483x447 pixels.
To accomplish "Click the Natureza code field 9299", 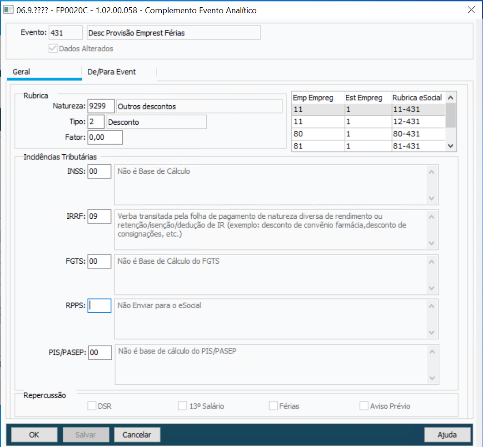I will (x=101, y=106).
